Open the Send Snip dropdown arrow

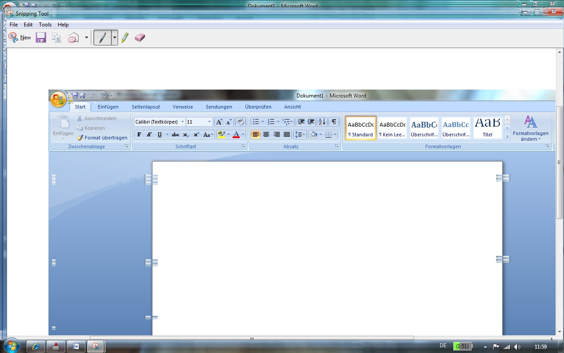[x=86, y=38]
